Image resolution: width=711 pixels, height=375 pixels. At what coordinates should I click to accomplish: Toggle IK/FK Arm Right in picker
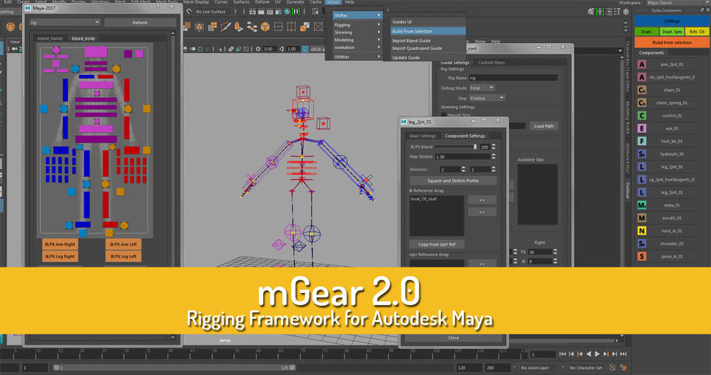pos(60,244)
